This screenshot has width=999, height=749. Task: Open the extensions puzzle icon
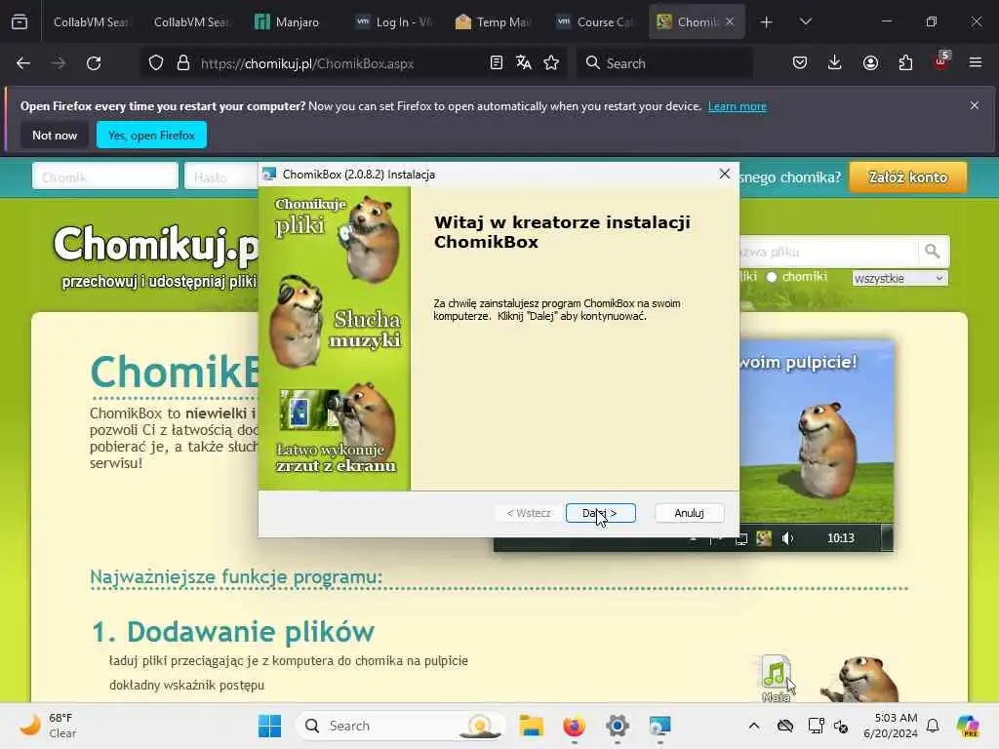[x=905, y=63]
